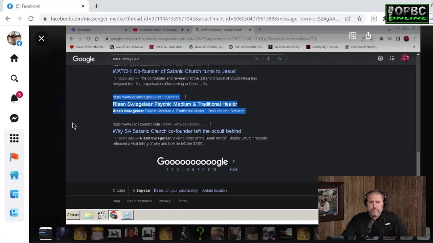433x243 pixels.
Task: Click Next in Google pagination
Action: [234, 169]
